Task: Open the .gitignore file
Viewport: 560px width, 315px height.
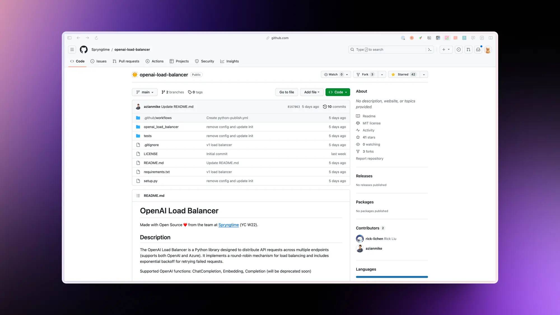Action: [151, 145]
